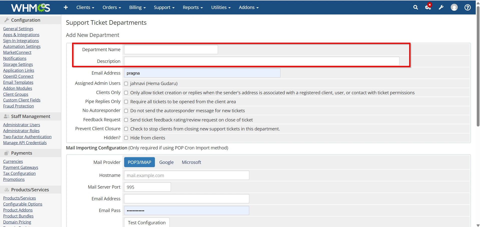Open Apps & Integrations link
The height and width of the screenshot is (227, 480).
pyautogui.click(x=21, y=35)
